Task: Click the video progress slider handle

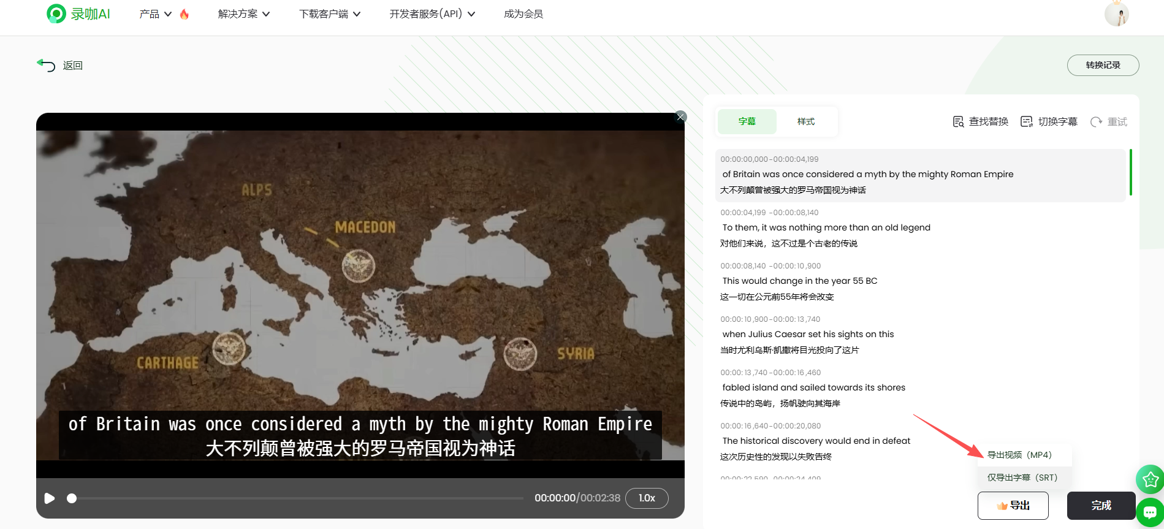Action: [72, 498]
